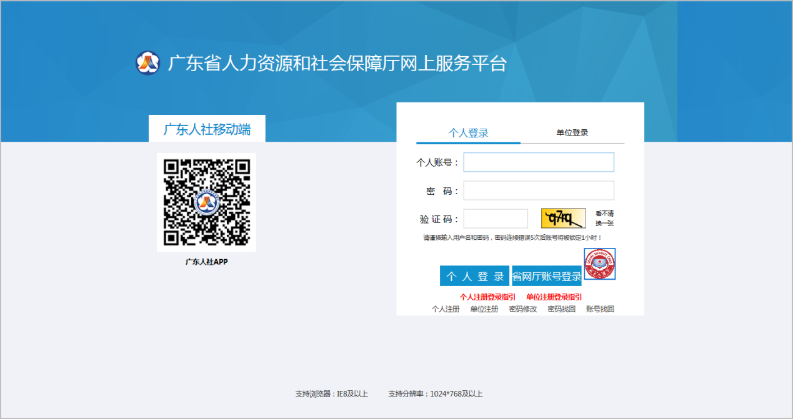Open the 个人注册 registration link
This screenshot has width=793, height=419.
445,309
